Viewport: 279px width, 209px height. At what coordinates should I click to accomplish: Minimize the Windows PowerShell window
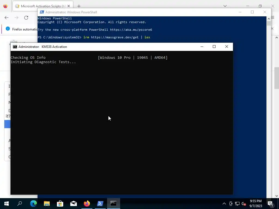240,12
